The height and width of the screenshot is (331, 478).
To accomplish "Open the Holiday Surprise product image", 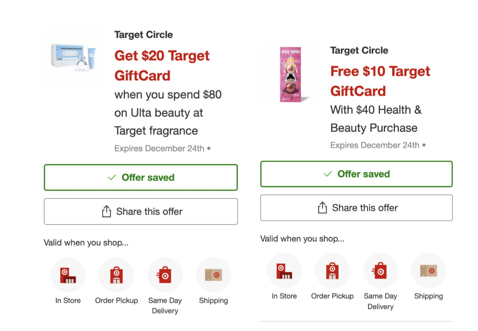I will (291, 74).
